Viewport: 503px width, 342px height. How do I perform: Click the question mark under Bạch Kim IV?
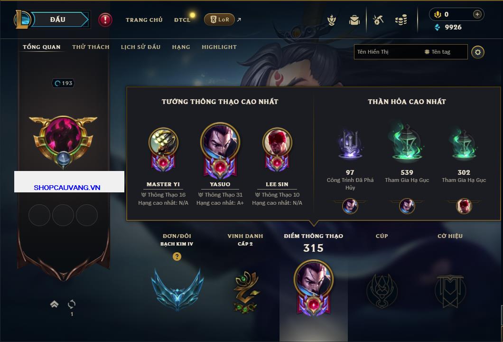[x=177, y=256]
